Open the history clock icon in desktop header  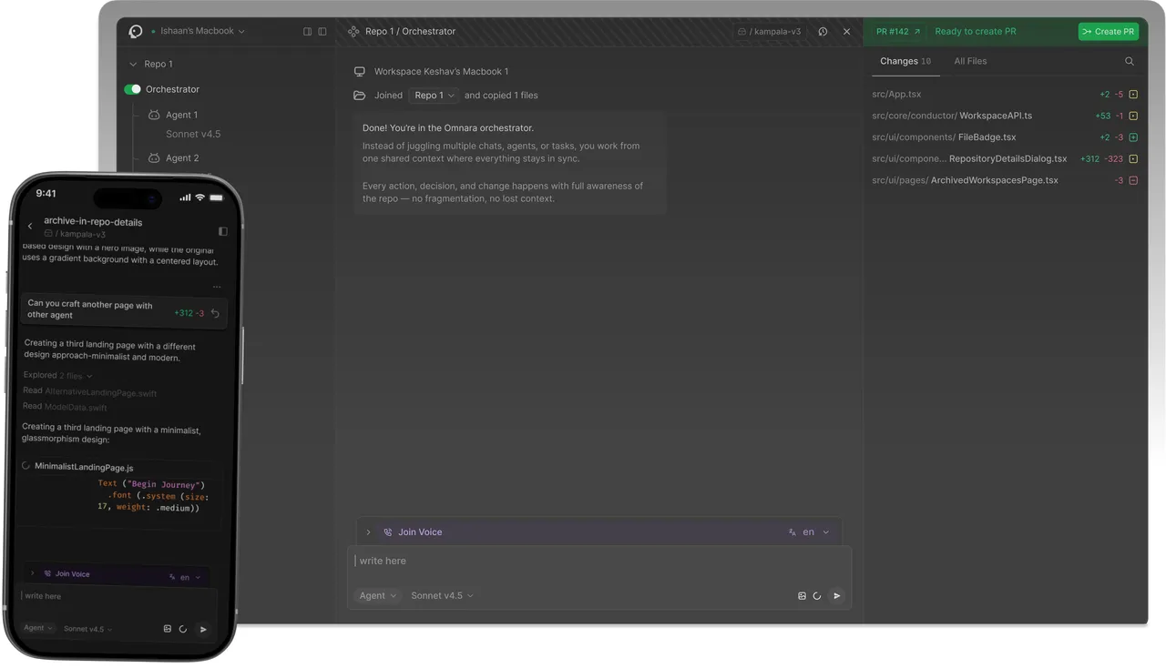pos(823,31)
